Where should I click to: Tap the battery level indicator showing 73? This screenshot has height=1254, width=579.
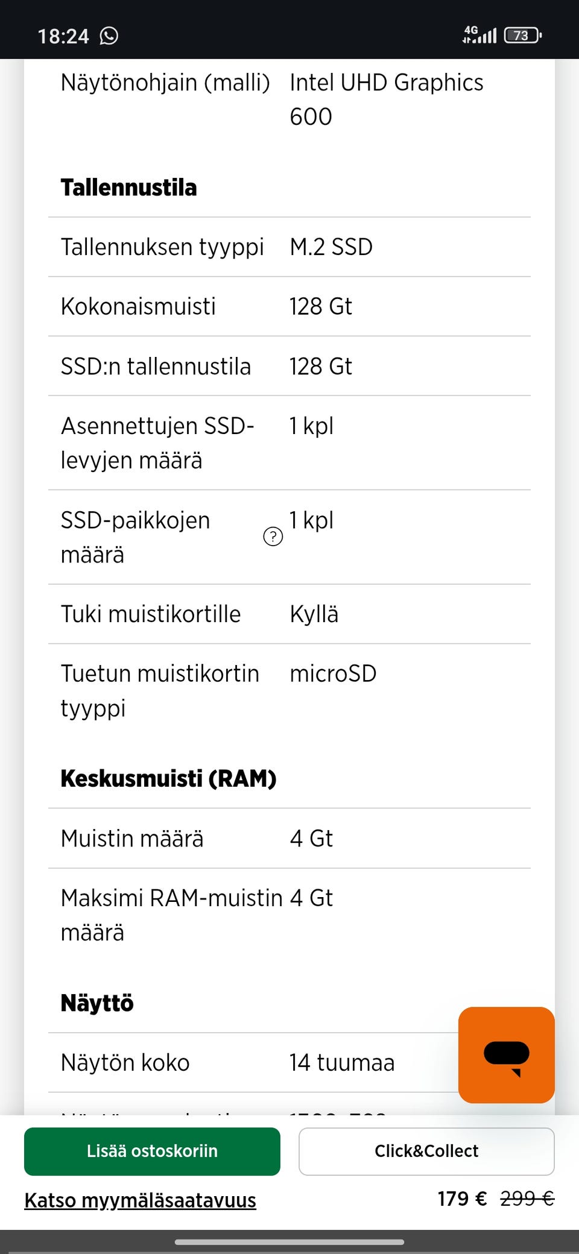point(522,36)
